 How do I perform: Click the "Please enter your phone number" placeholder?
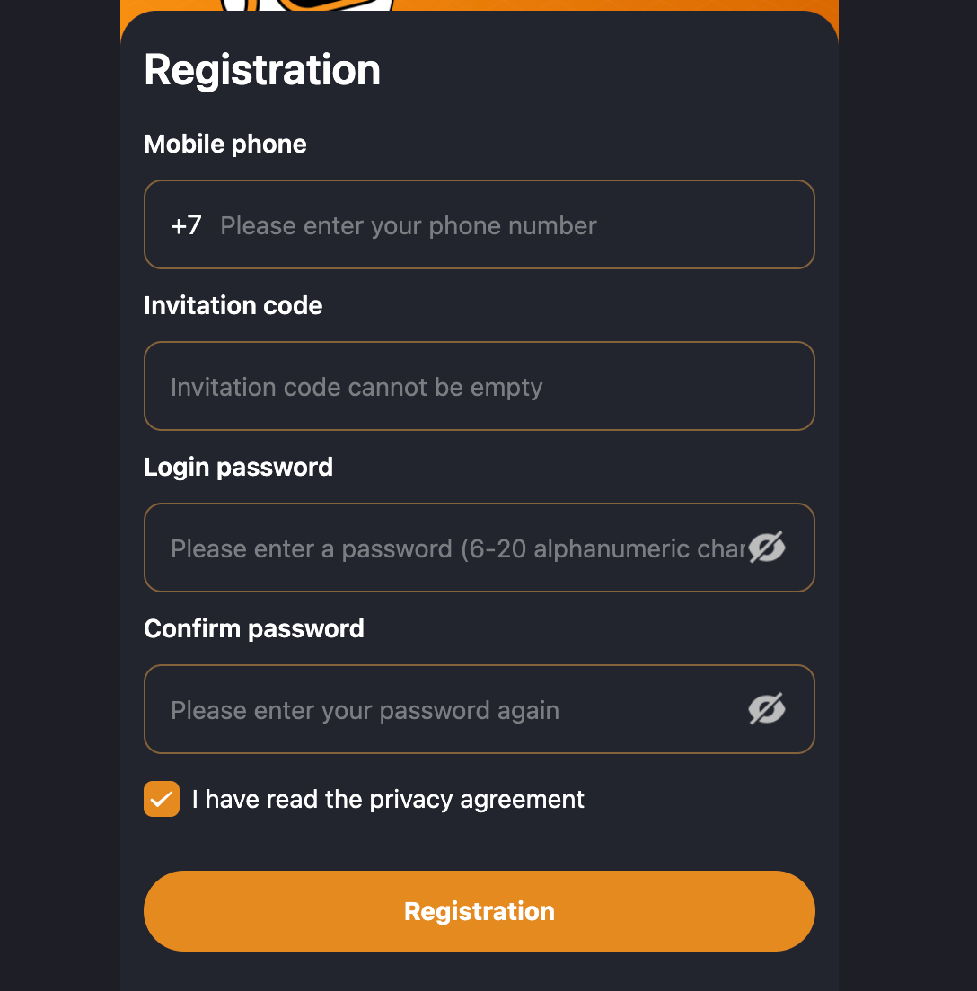409,225
